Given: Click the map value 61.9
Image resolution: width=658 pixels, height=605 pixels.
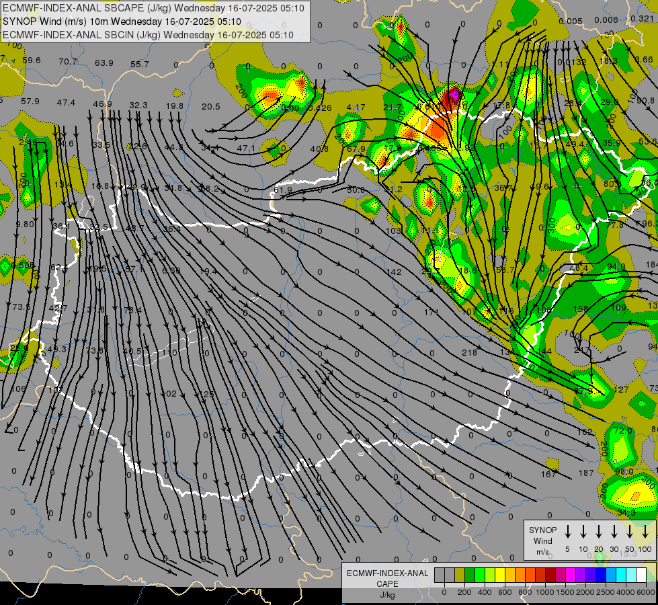Looking at the screenshot, I should tap(283, 190).
